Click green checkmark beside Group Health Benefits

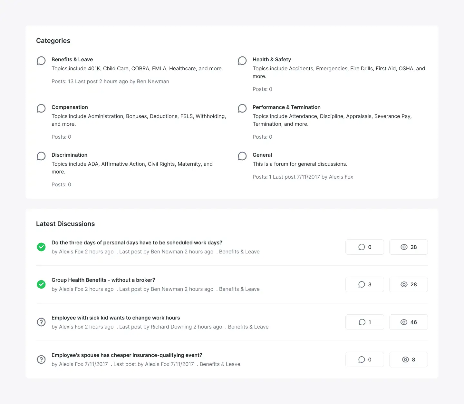pyautogui.click(x=41, y=284)
